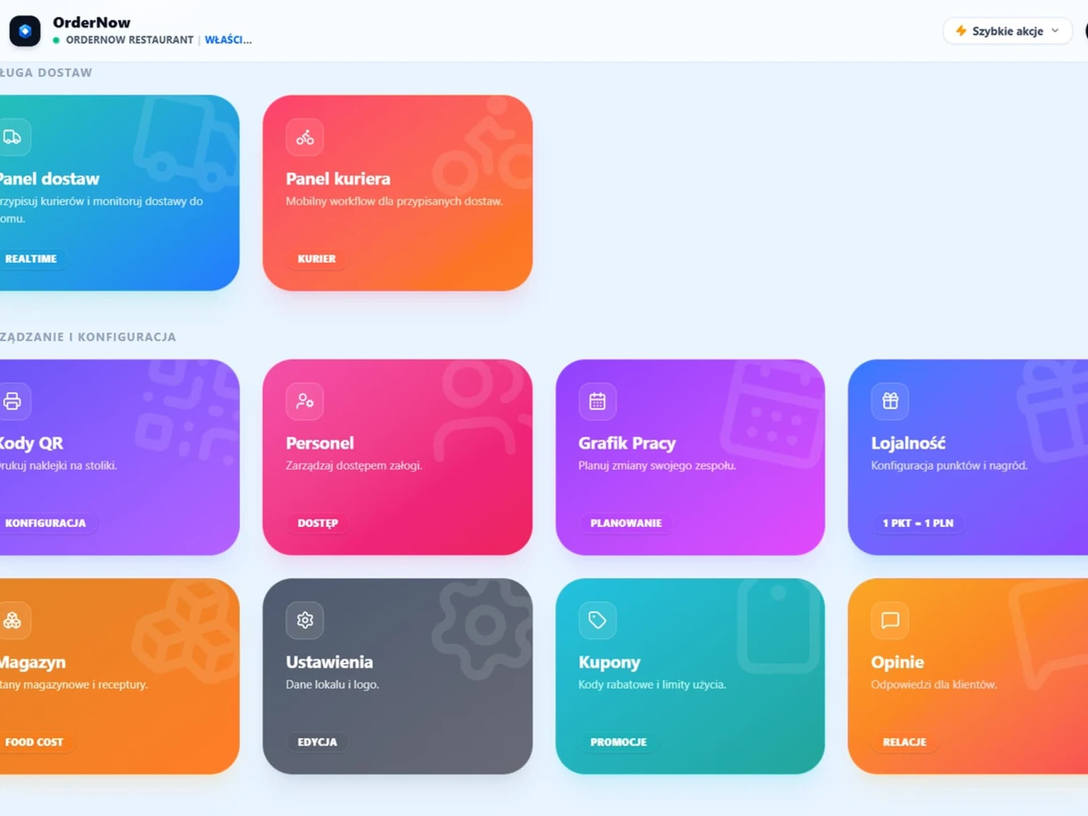Click the text 'Kody rabatowe i limity użycia.'
The width and height of the screenshot is (1088, 816).
[x=652, y=685]
